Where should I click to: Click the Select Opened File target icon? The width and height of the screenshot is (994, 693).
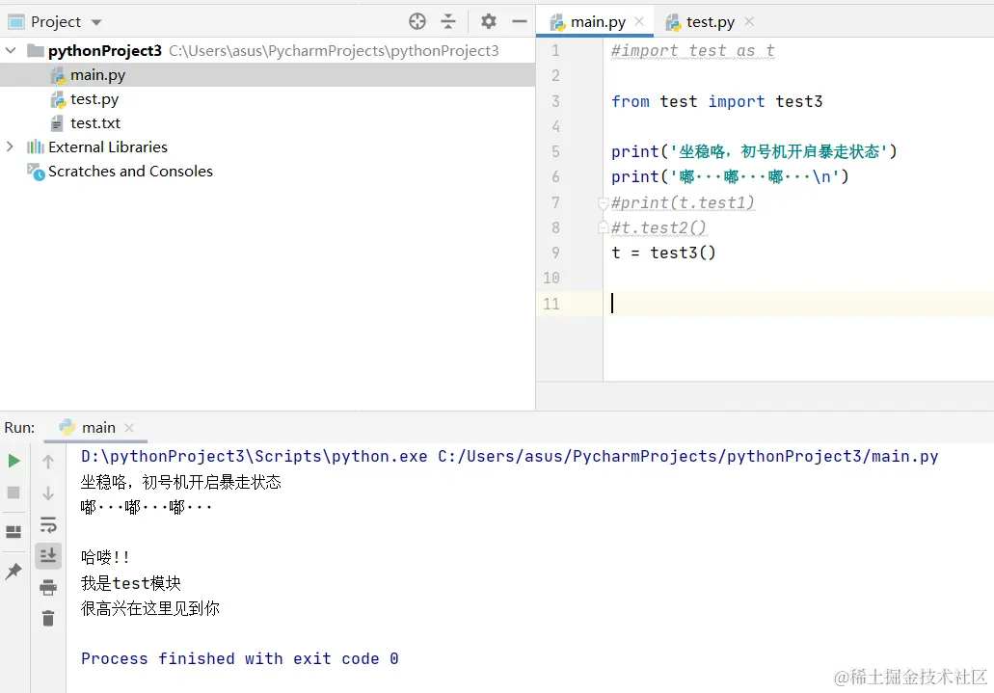click(x=417, y=21)
